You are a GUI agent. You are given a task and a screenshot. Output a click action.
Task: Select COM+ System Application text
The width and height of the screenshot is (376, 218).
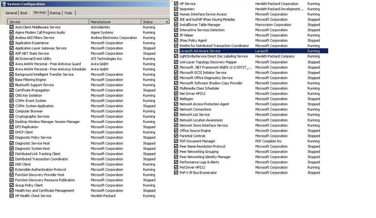(34, 106)
